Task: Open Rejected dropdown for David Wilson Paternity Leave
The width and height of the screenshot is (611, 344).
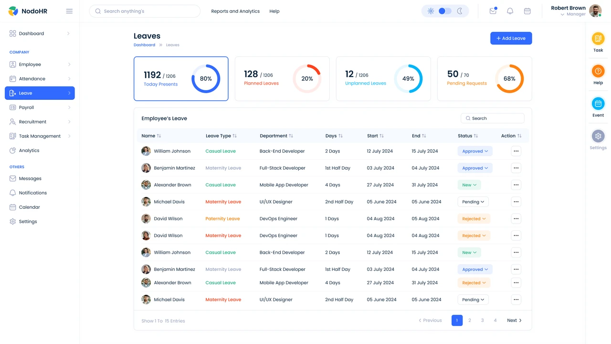Action: coord(474,219)
